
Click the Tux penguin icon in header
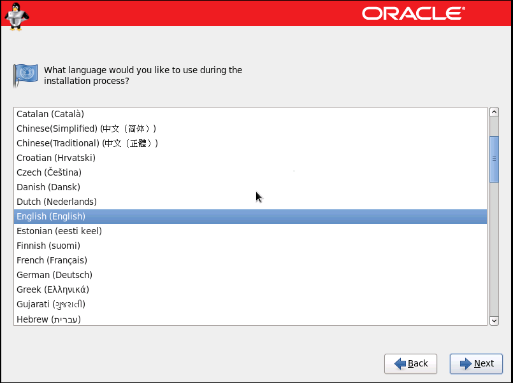pos(15,15)
